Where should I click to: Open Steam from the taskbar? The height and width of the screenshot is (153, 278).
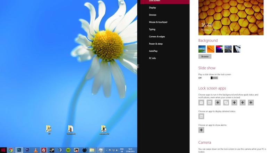pos(52,150)
